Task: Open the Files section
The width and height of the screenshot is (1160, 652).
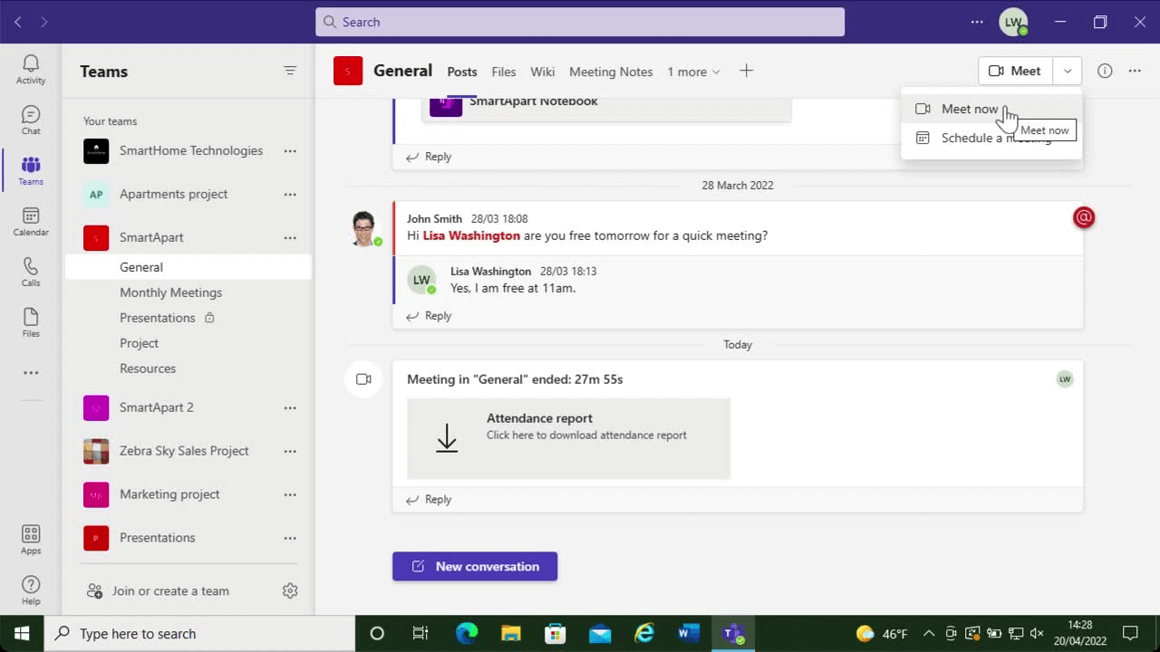Action: [30, 321]
